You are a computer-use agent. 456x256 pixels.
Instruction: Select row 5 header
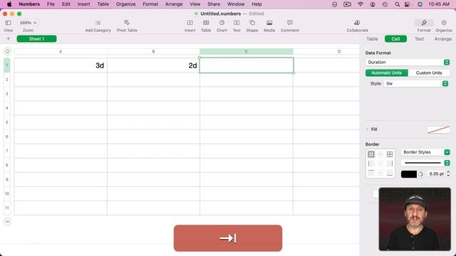[6, 122]
